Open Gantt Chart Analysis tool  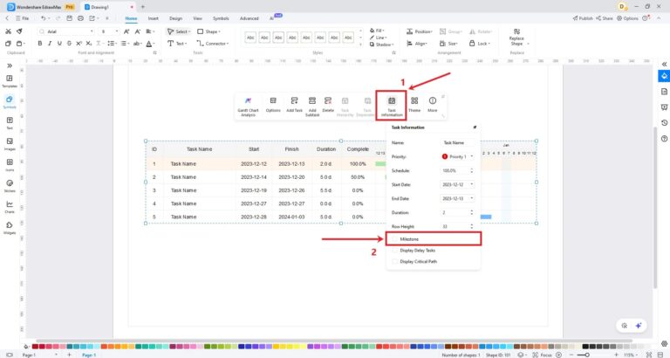tap(248, 106)
